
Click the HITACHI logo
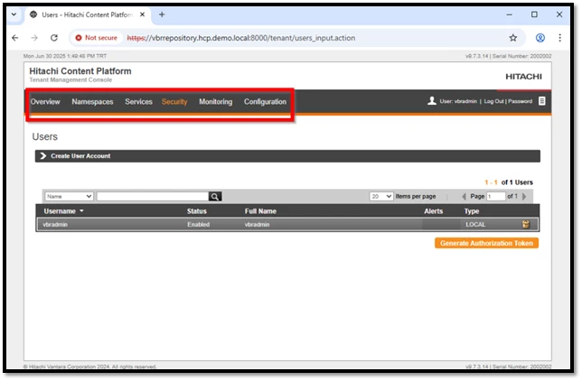(x=524, y=77)
